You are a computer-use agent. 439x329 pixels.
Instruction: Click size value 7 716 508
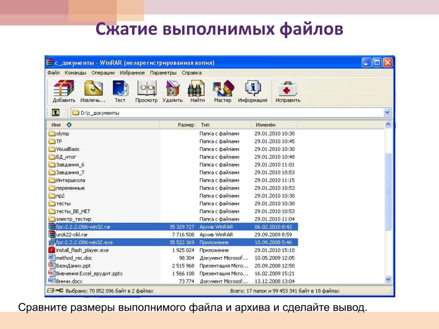tap(183, 235)
